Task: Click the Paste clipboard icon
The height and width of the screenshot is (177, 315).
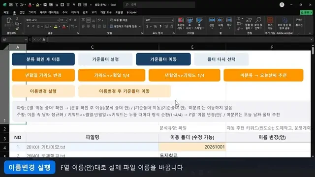Action: click(x=9, y=20)
